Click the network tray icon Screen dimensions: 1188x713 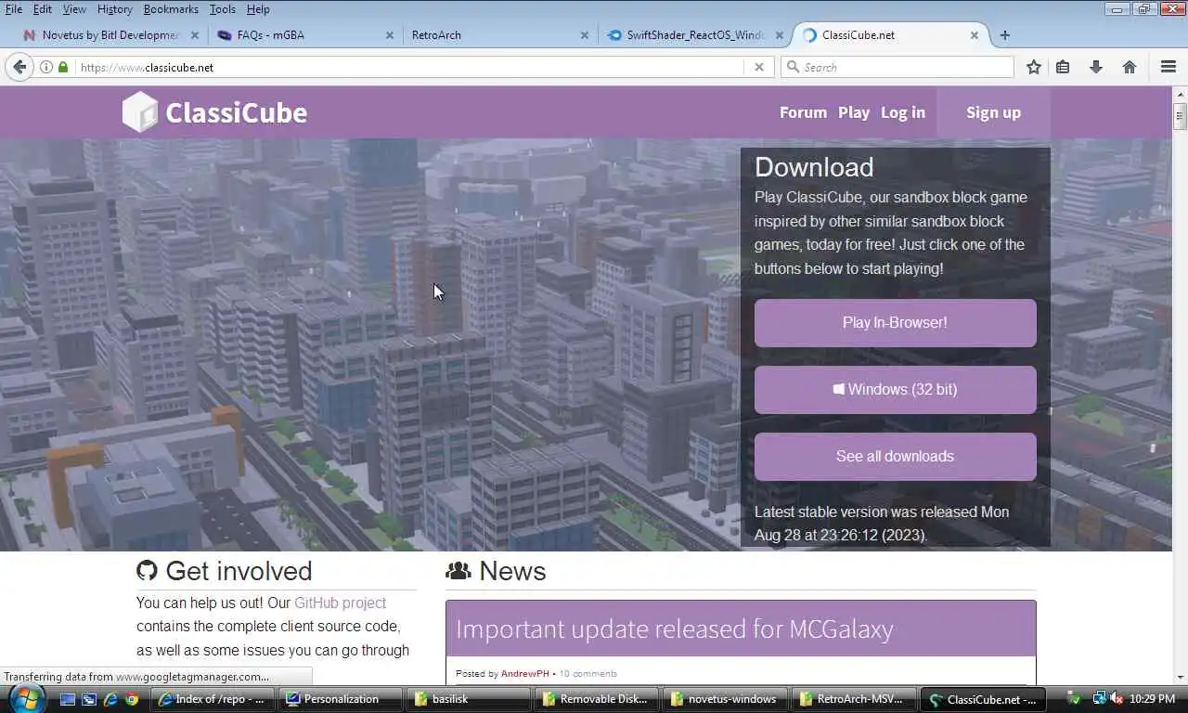click(x=1099, y=698)
